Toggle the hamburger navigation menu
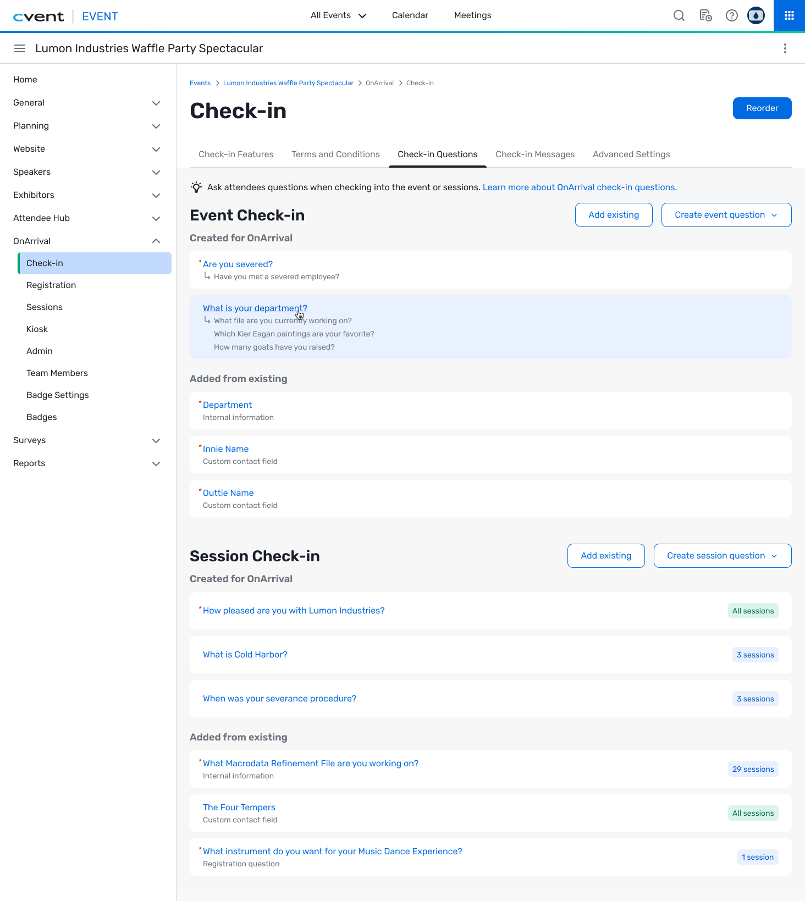 pyautogui.click(x=20, y=48)
